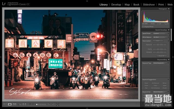The width and height of the screenshot is (174, 109).
Task: Switch to Grid view in the toolbar
Action: pos(5,104)
